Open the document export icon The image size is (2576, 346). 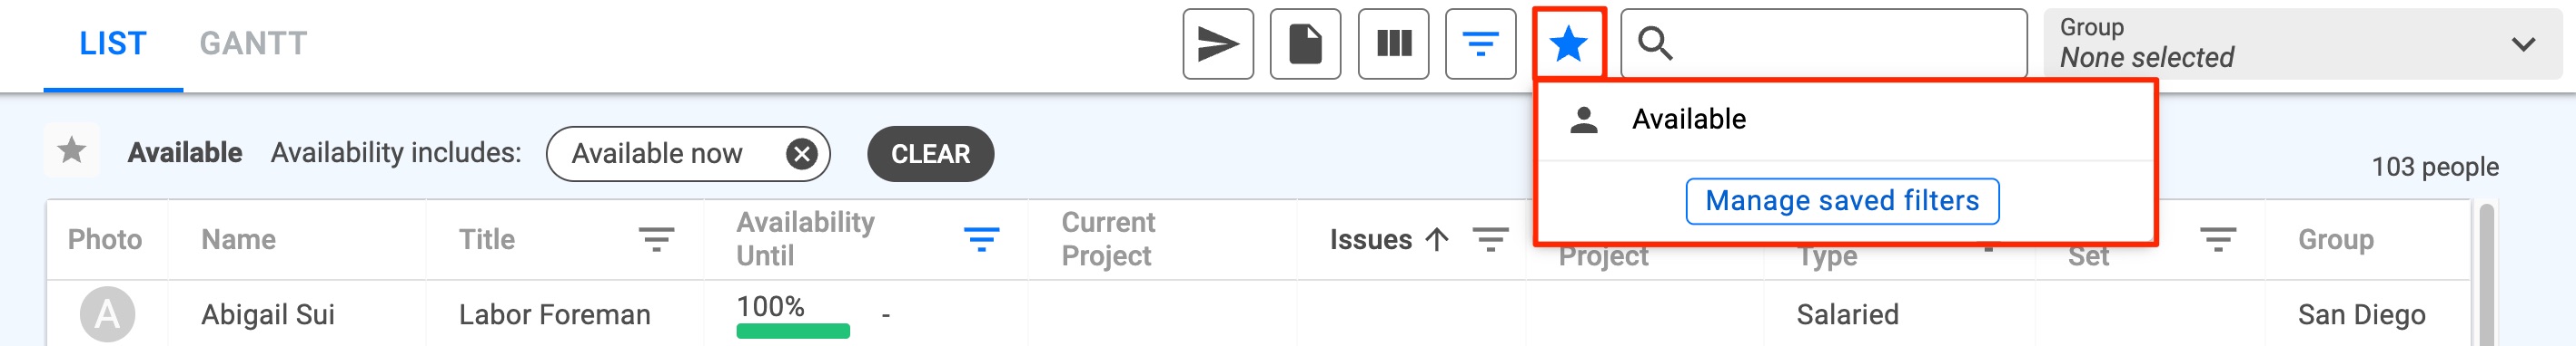pyautogui.click(x=1305, y=43)
